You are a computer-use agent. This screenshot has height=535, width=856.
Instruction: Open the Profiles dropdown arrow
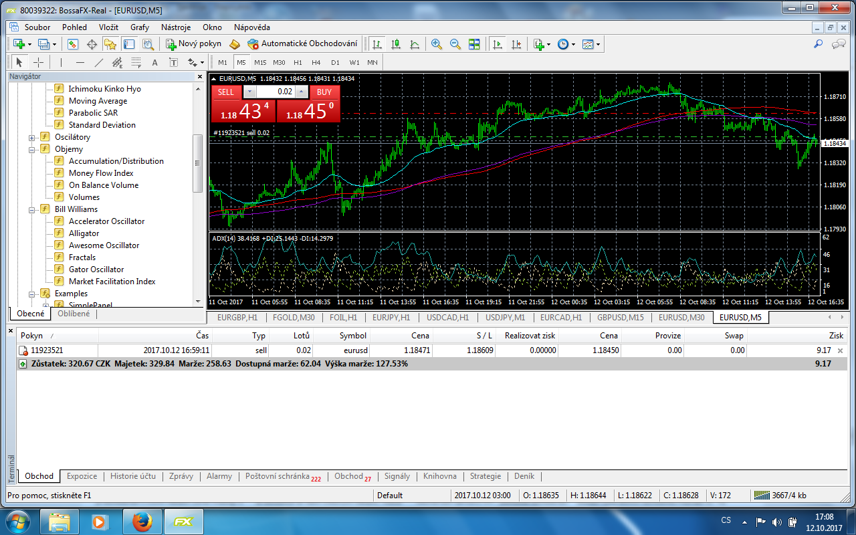pos(55,45)
